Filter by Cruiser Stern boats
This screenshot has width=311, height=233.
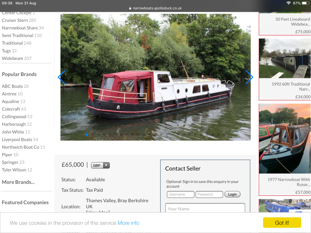[19, 20]
